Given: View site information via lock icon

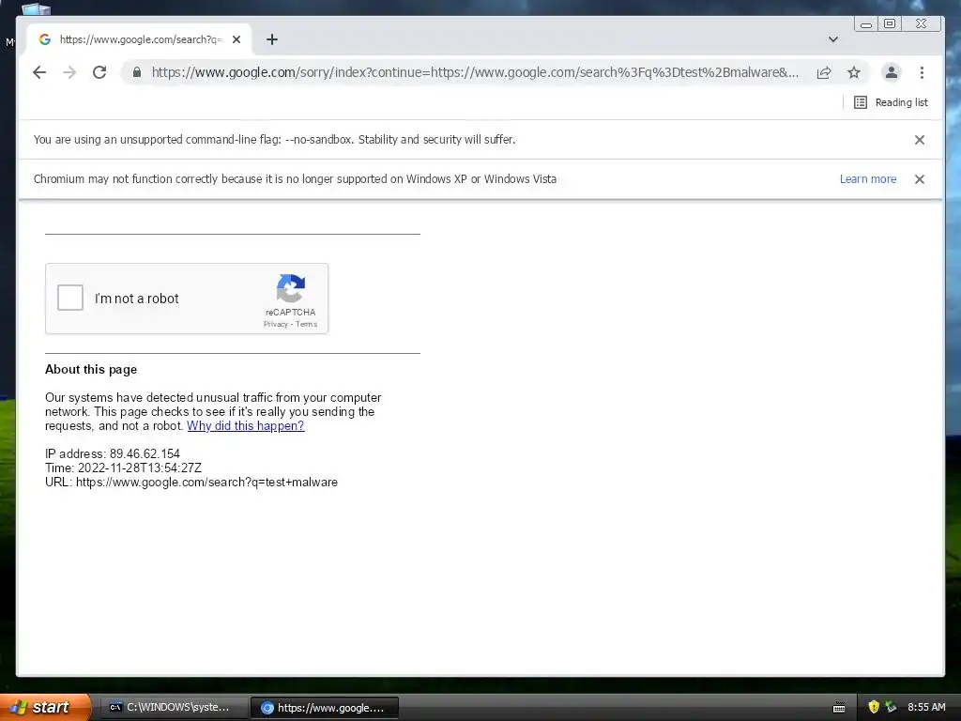Looking at the screenshot, I should pyautogui.click(x=137, y=72).
